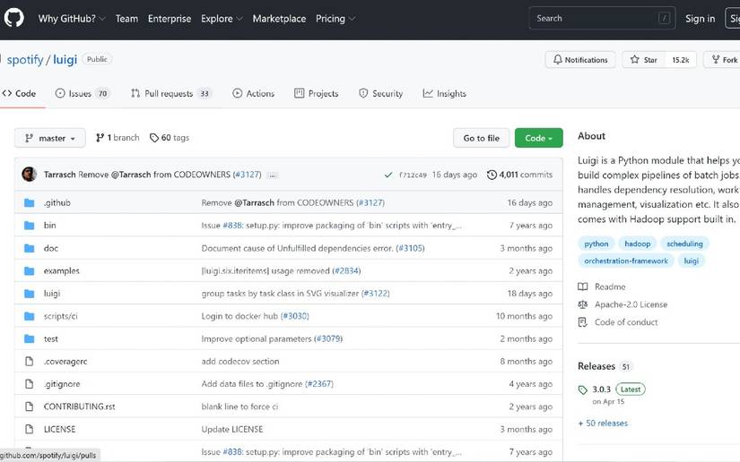740x462 pixels.
Task: Open pull request #3105 in doc row
Action: [x=410, y=248]
